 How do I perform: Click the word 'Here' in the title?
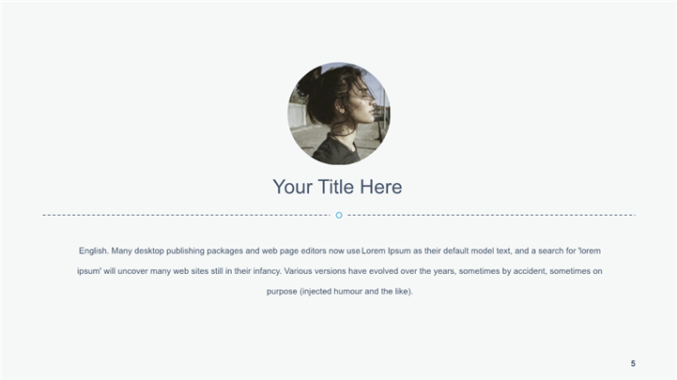coord(379,187)
